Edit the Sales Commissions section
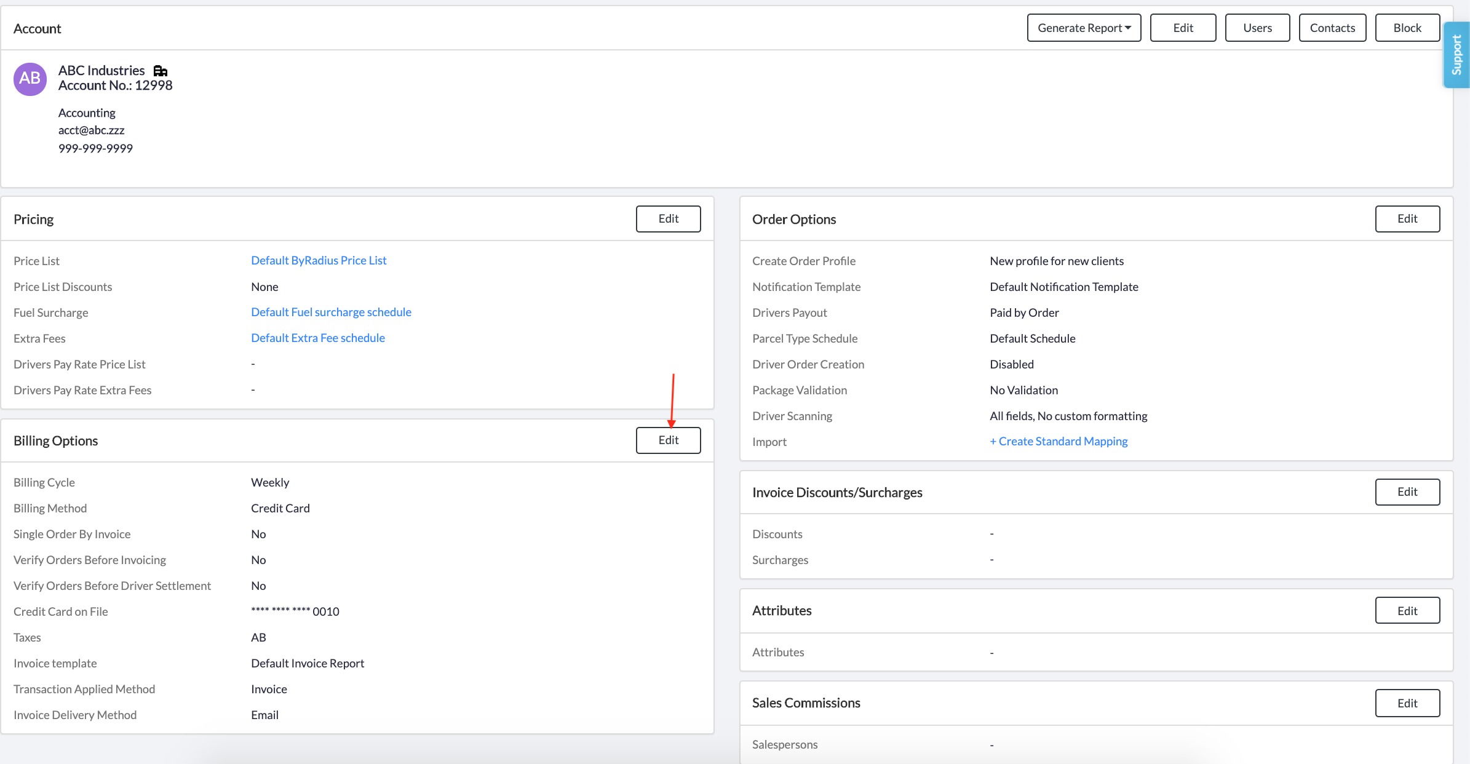The width and height of the screenshot is (1470, 764). pos(1407,703)
